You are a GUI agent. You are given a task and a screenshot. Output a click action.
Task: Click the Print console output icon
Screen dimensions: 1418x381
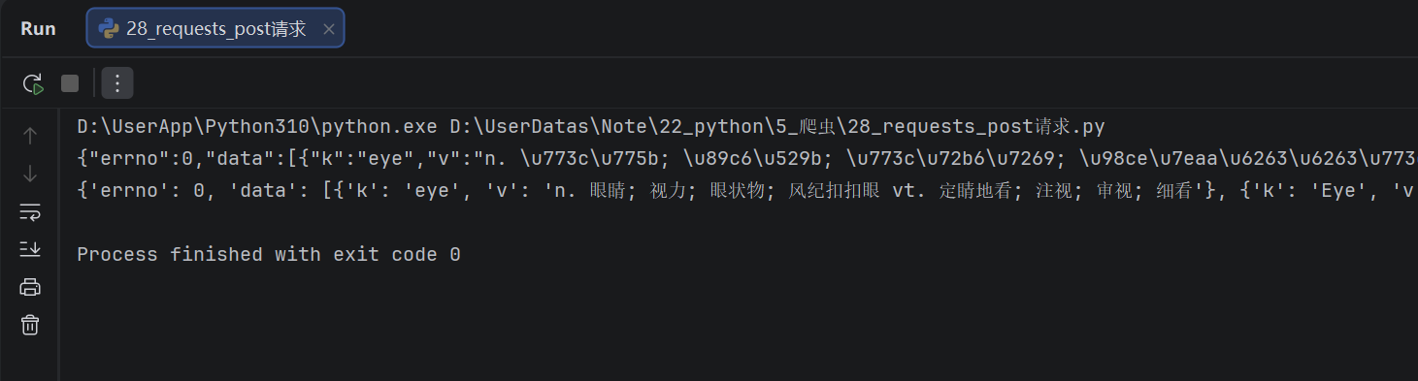click(30, 287)
